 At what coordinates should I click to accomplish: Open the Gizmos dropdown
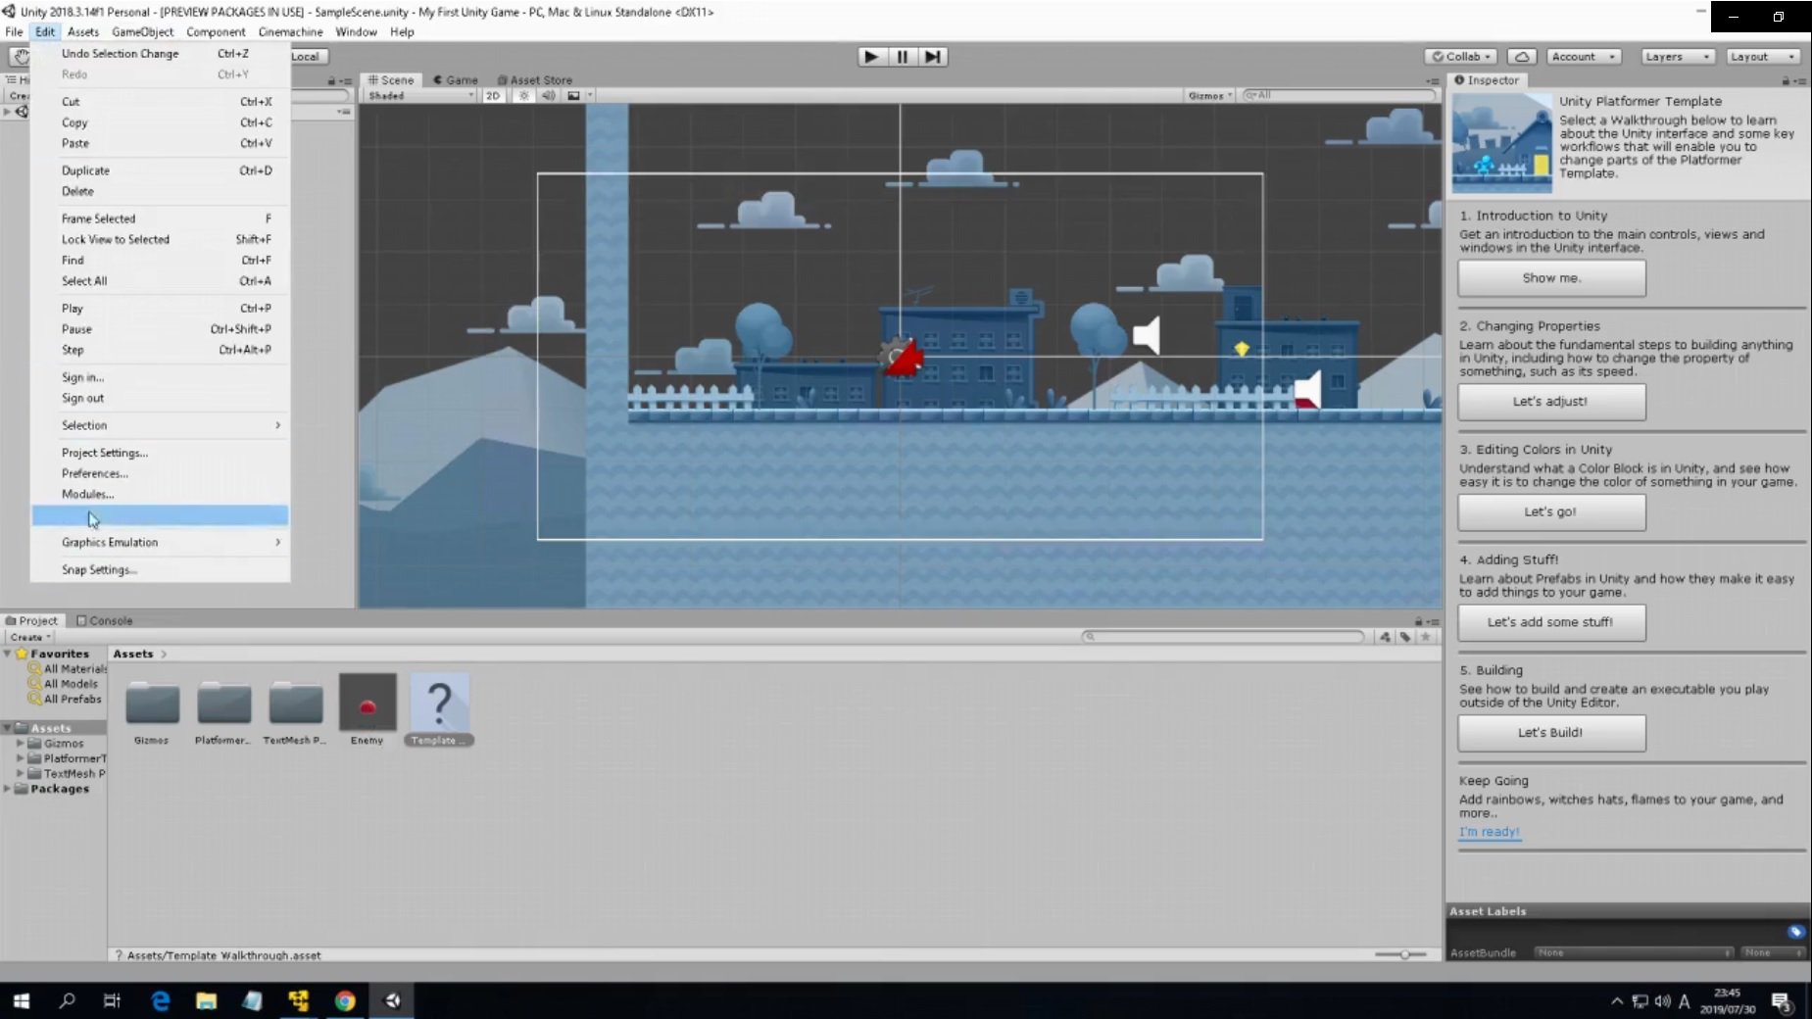1209,95
